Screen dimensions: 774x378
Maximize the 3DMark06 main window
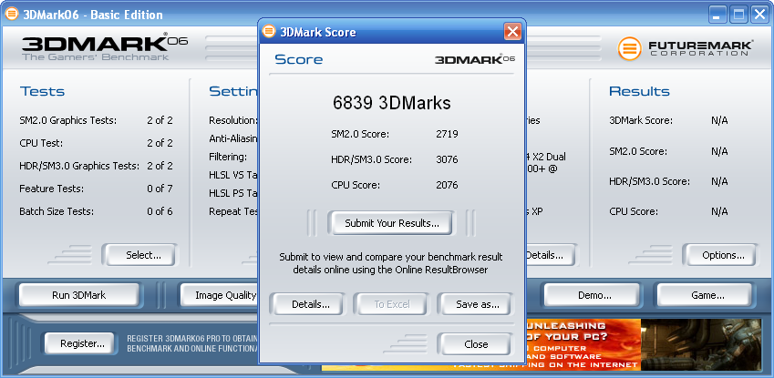tap(739, 15)
